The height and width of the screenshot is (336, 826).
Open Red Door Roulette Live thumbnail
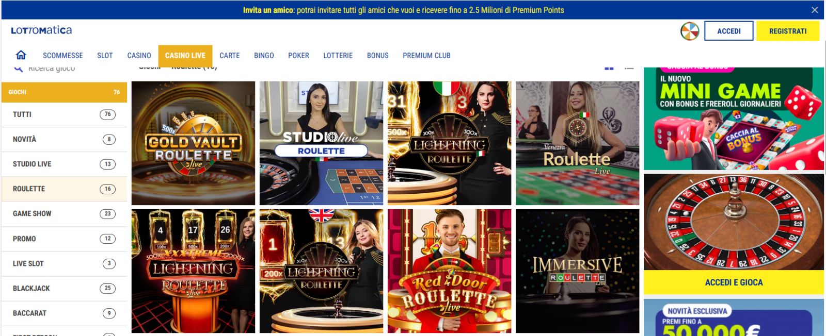pos(449,271)
